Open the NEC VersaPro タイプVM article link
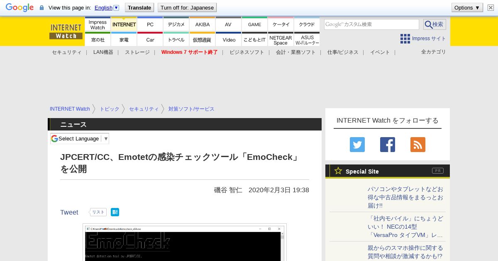Screen dimensions: 498x261 tap(405, 227)
